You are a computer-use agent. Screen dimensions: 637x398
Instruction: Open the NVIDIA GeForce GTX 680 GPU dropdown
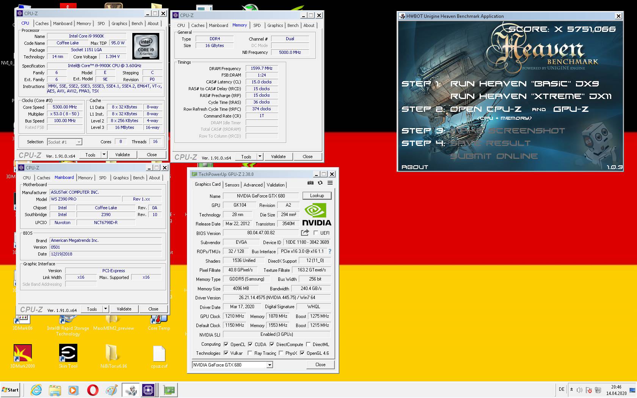click(x=232, y=365)
